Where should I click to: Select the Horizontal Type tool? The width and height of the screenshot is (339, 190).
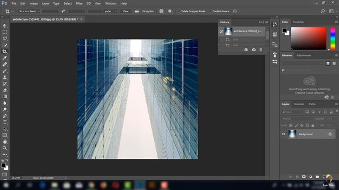5,122
